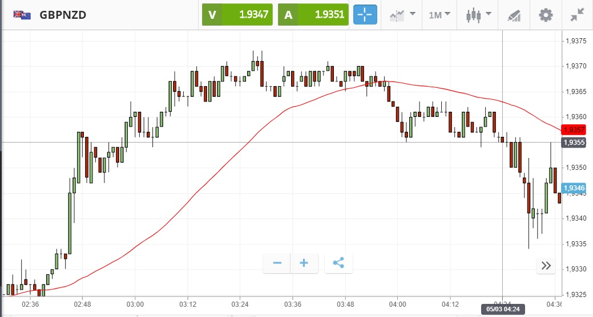
Task: Click the V sell price button 1.9347
Action: 237,15
